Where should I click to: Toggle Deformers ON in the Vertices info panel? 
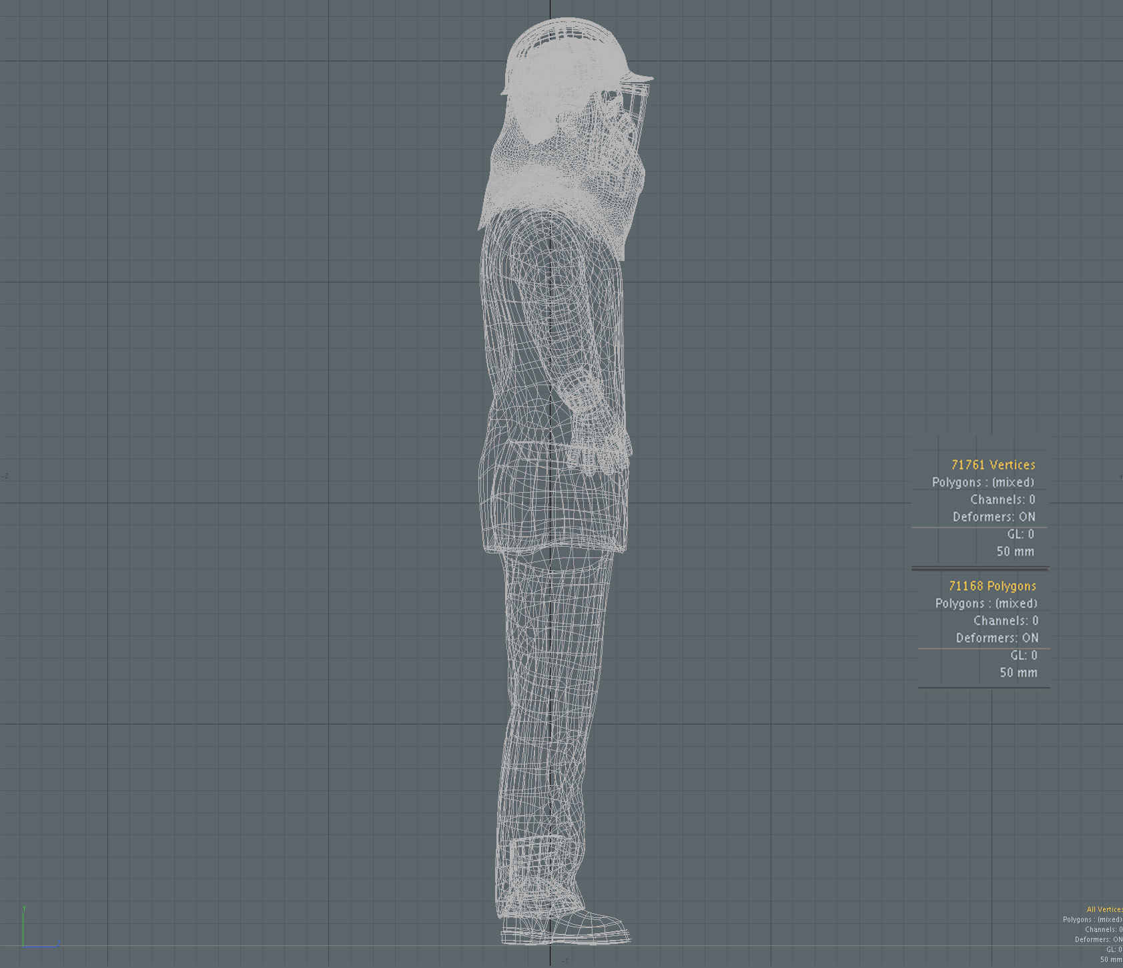point(993,517)
